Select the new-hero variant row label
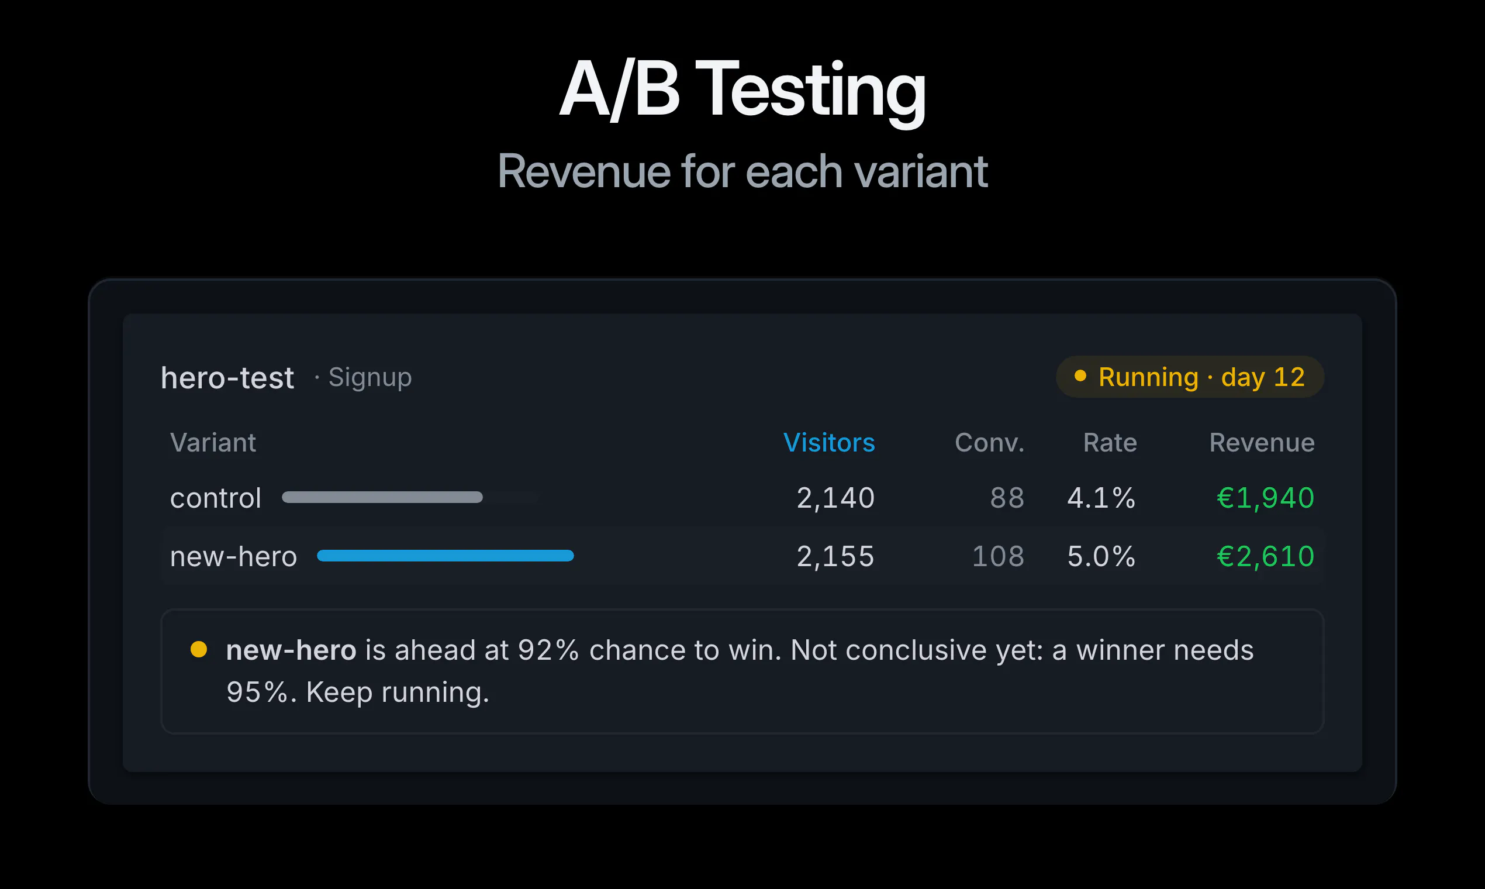1485x889 pixels. click(x=233, y=557)
